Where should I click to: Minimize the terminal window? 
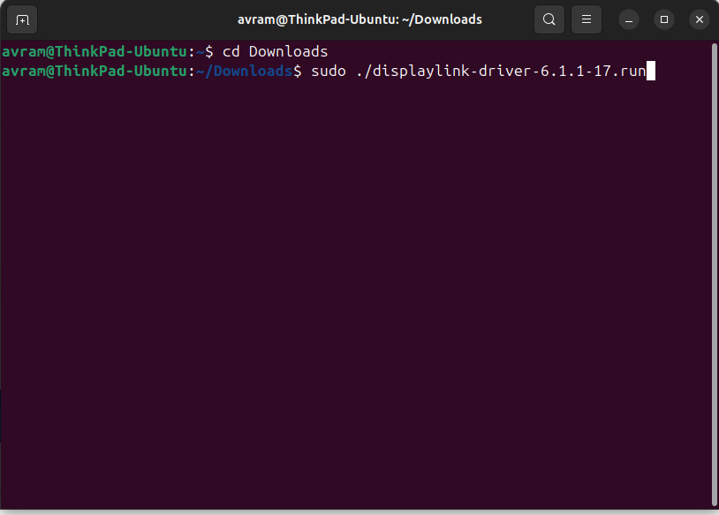[x=629, y=19]
